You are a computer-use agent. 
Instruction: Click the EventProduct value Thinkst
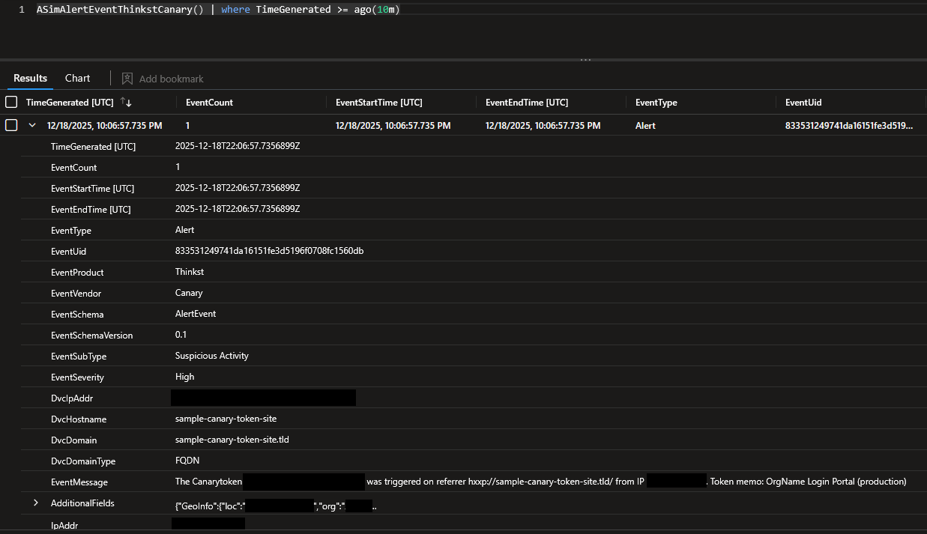[190, 272]
